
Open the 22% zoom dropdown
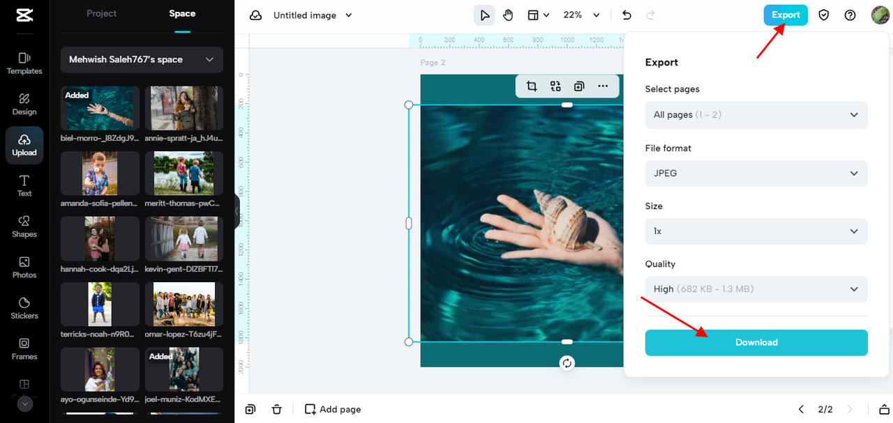581,15
